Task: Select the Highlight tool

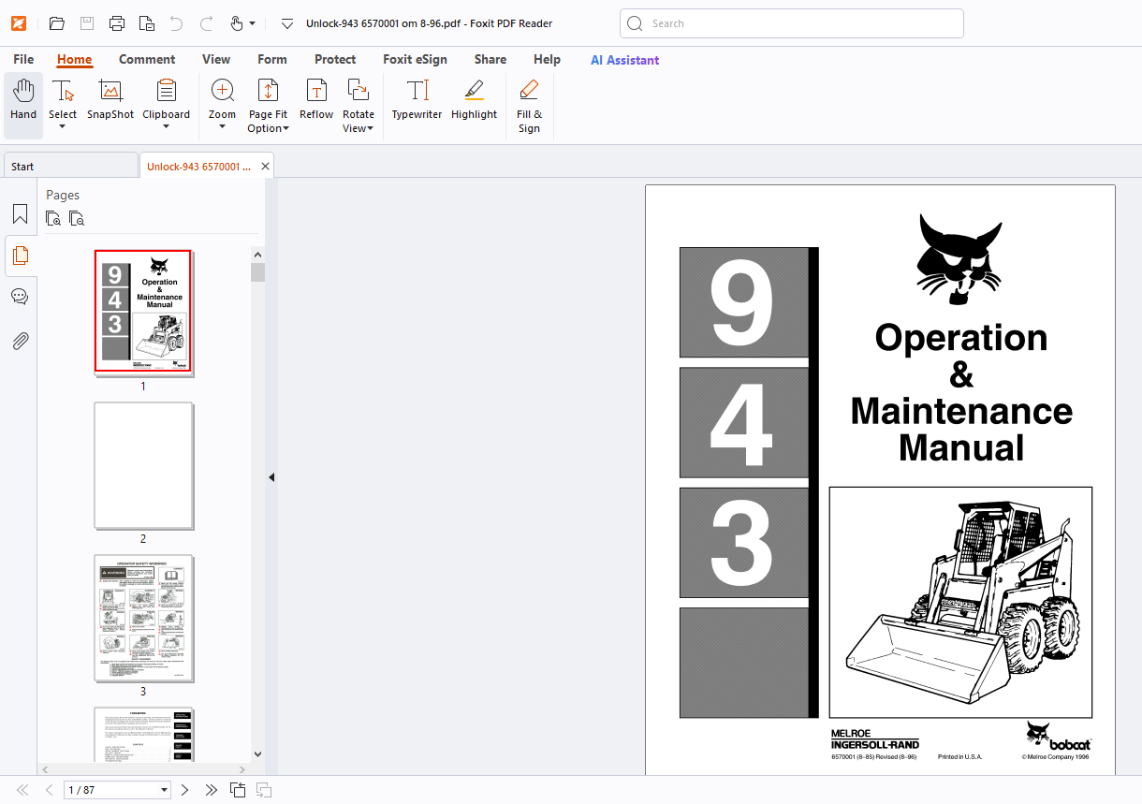Action: click(474, 99)
